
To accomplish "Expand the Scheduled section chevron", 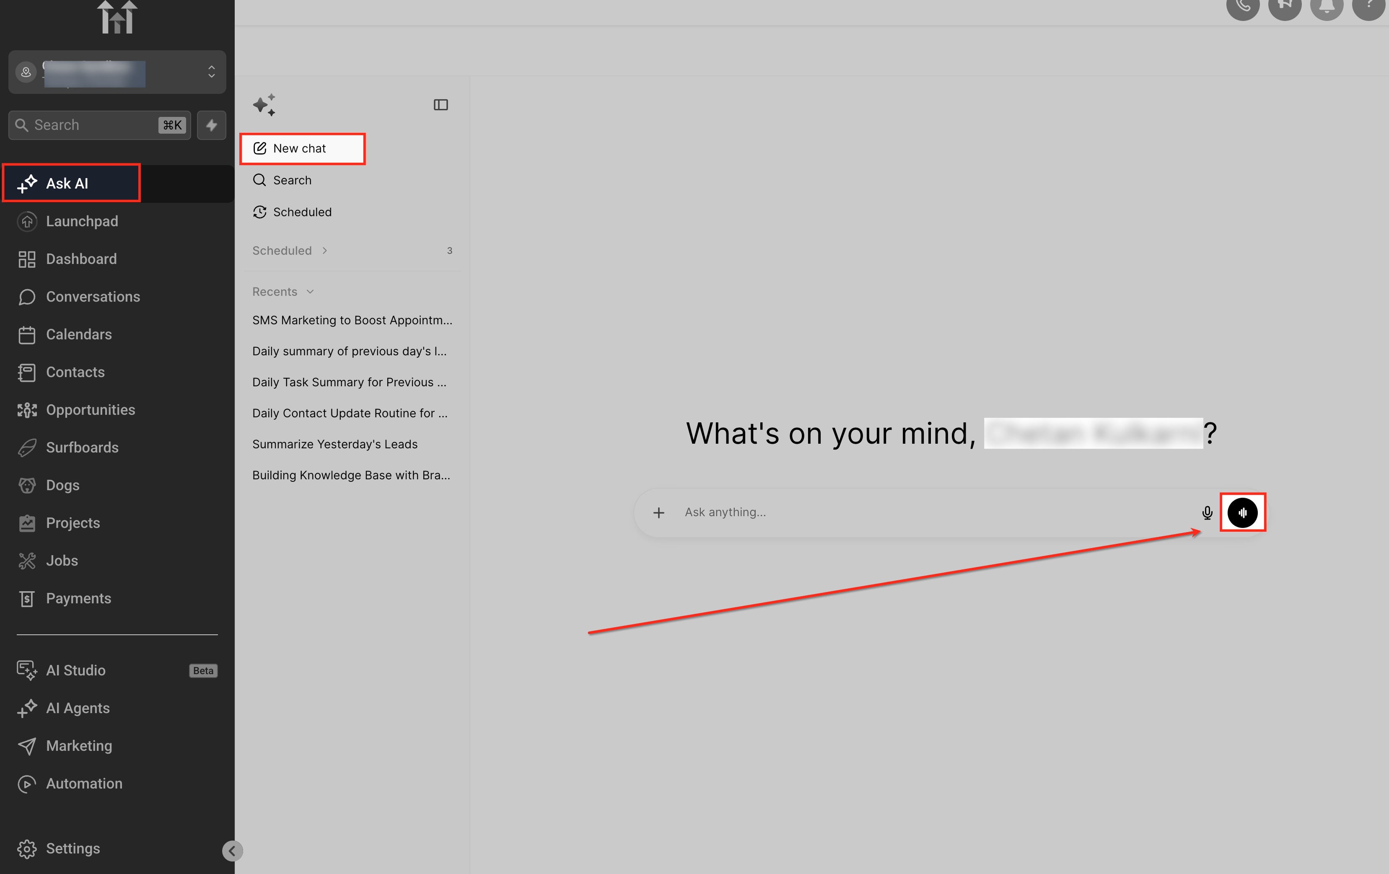I will tap(325, 251).
